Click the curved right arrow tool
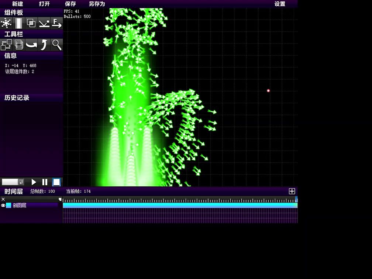Viewport: 372px width, 279px height. coord(31,45)
